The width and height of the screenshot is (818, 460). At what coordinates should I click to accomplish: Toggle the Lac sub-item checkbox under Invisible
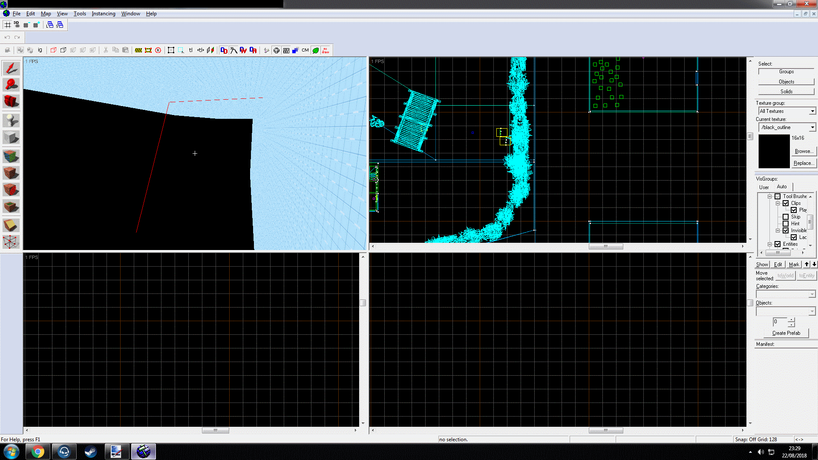794,237
